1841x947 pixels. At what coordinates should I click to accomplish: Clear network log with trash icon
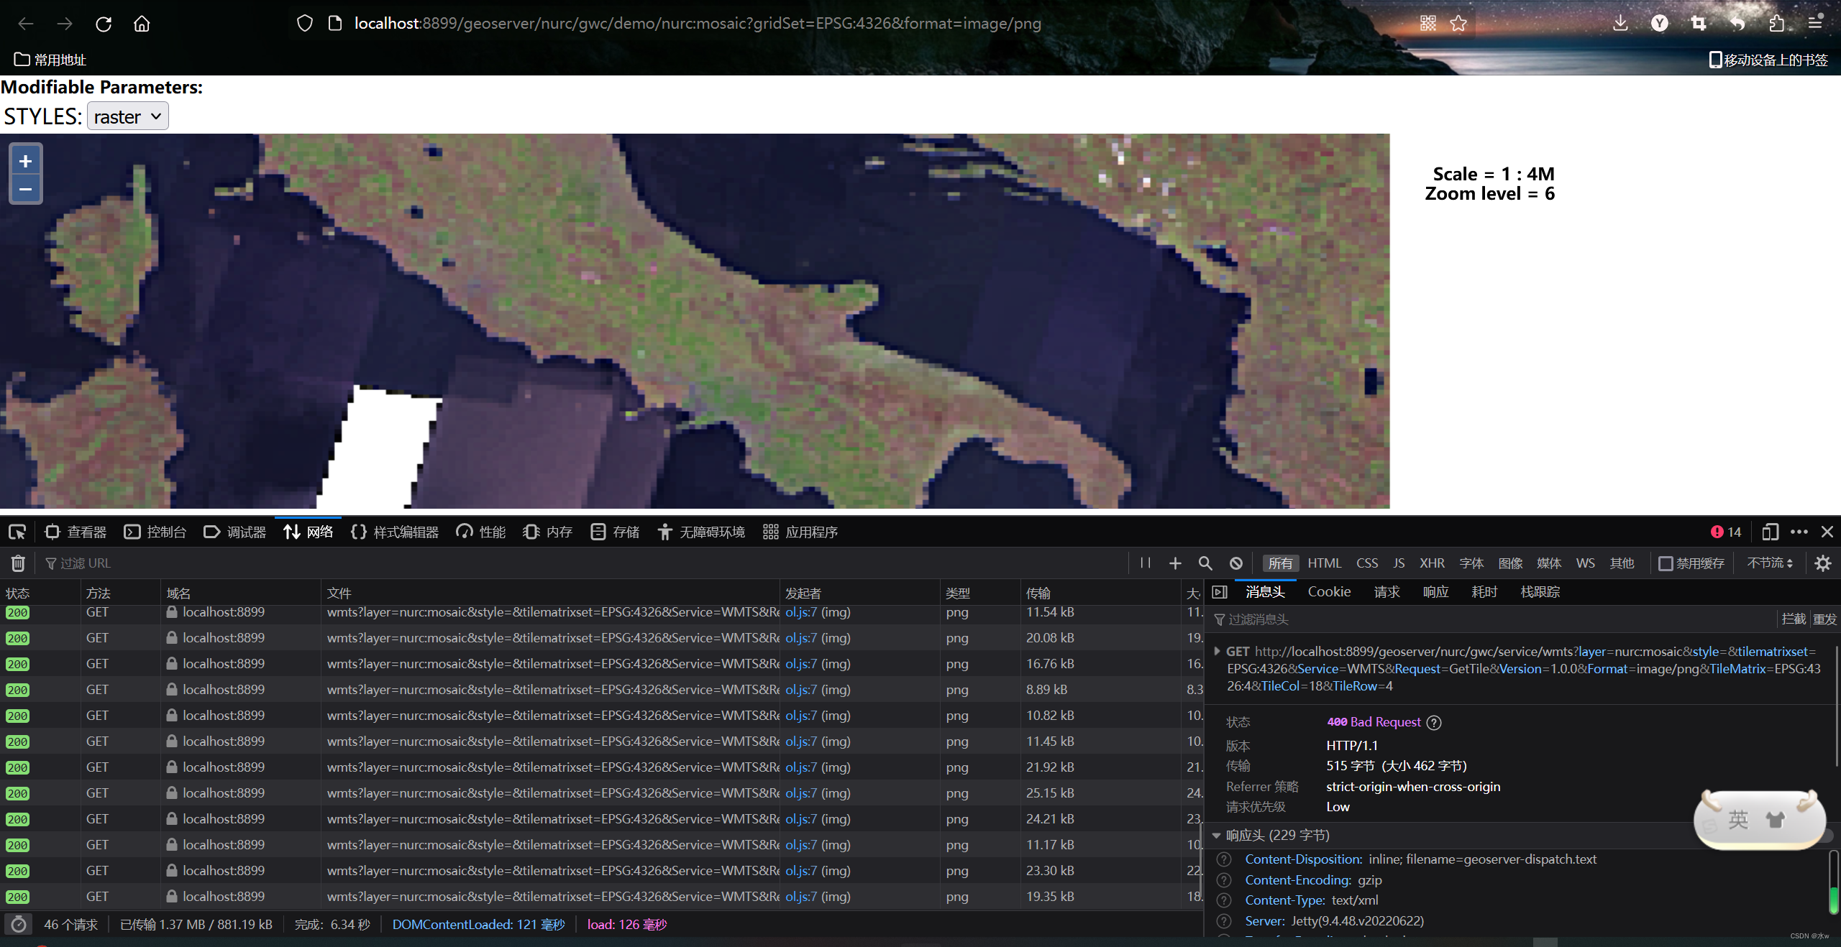[x=18, y=563]
